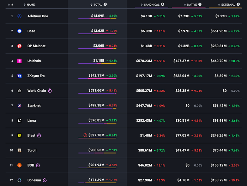
Task: Click the stopwatch icon beside World Chain
Action: coord(50,91)
